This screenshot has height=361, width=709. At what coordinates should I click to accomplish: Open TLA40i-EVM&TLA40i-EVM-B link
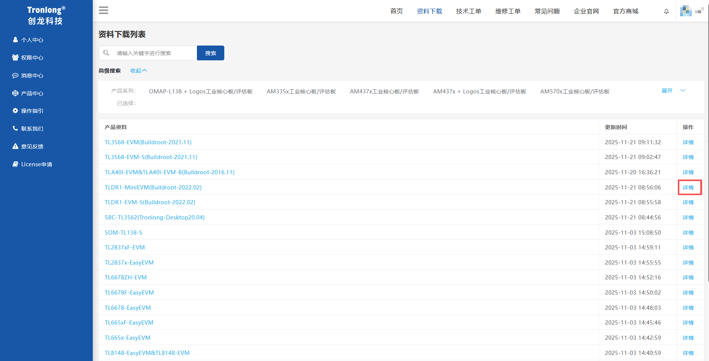click(170, 172)
